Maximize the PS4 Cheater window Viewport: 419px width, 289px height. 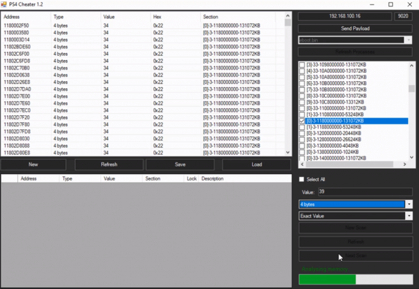point(391,4)
